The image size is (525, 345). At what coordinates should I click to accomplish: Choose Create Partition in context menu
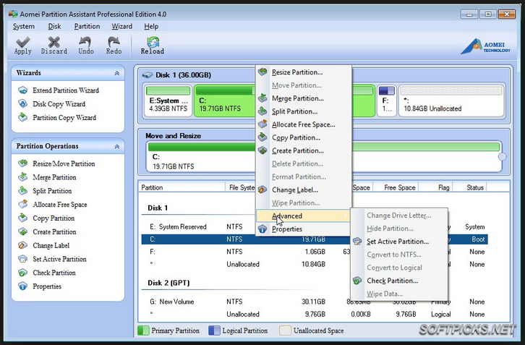tap(303, 150)
